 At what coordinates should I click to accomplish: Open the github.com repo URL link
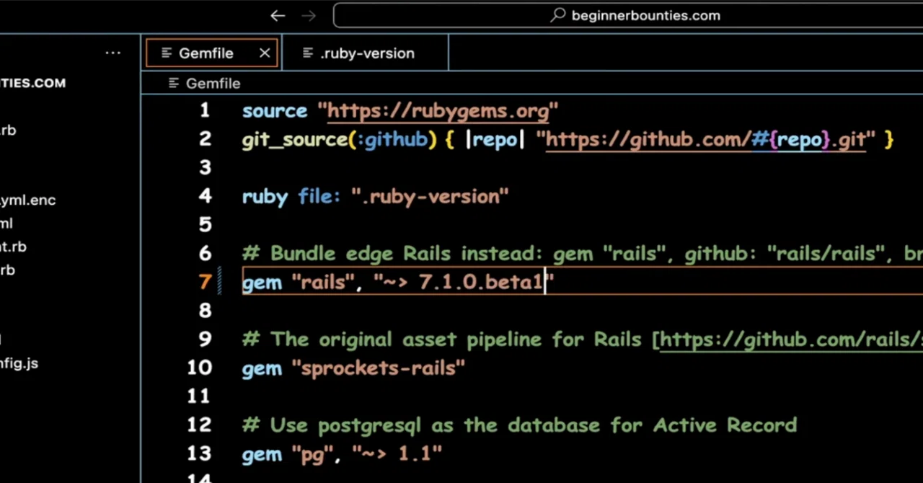(706, 139)
